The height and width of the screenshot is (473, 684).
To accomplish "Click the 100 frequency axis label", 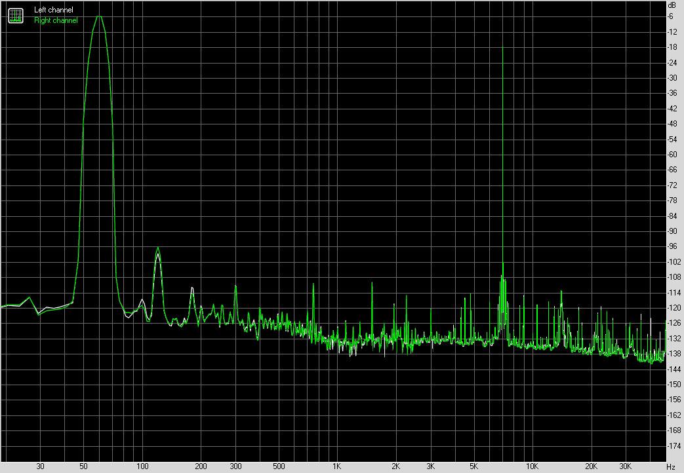I will pos(142,466).
